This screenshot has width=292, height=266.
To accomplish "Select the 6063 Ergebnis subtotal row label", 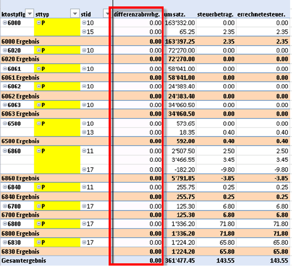I will click(21, 113).
